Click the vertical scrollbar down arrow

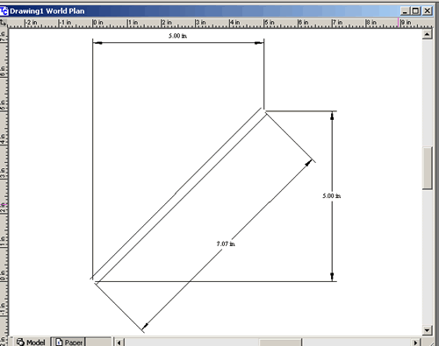pos(427,330)
